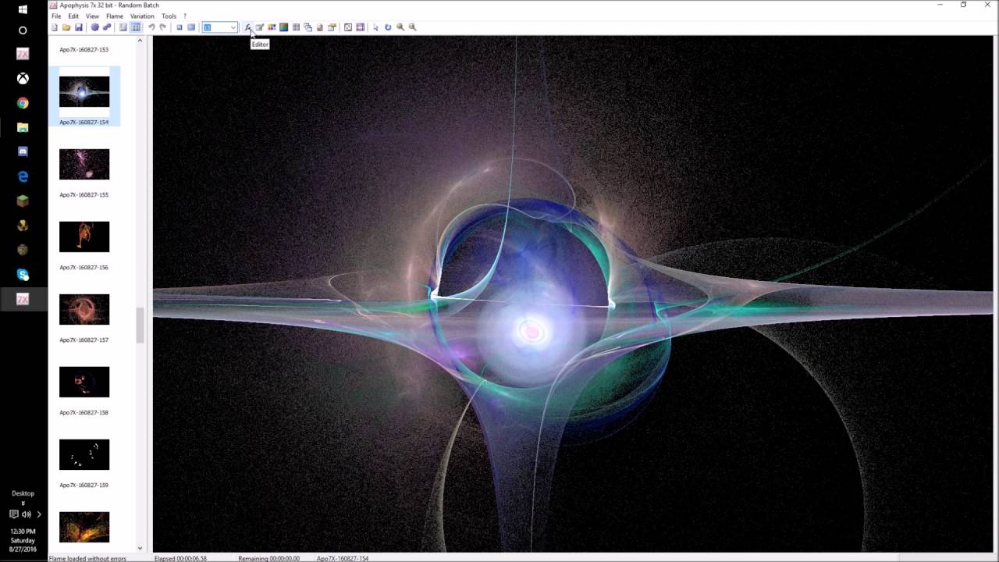Open the Windows Start button
Image resolution: width=999 pixels, height=562 pixels.
23,9
